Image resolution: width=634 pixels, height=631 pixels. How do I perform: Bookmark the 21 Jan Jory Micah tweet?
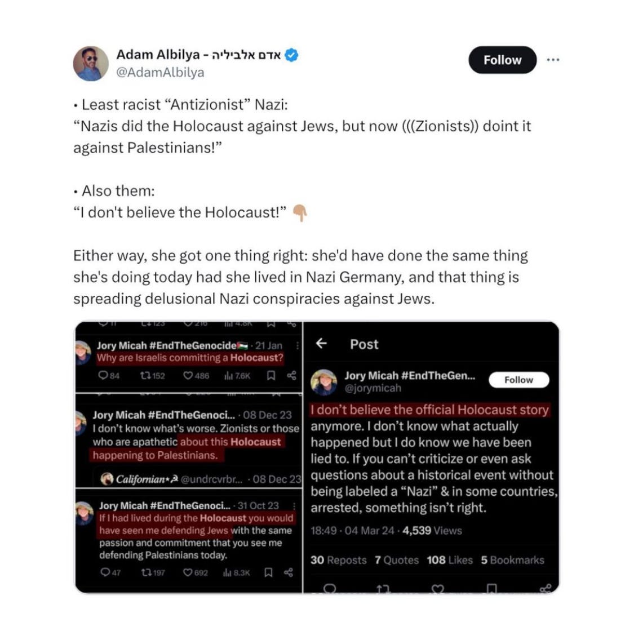[x=271, y=376]
